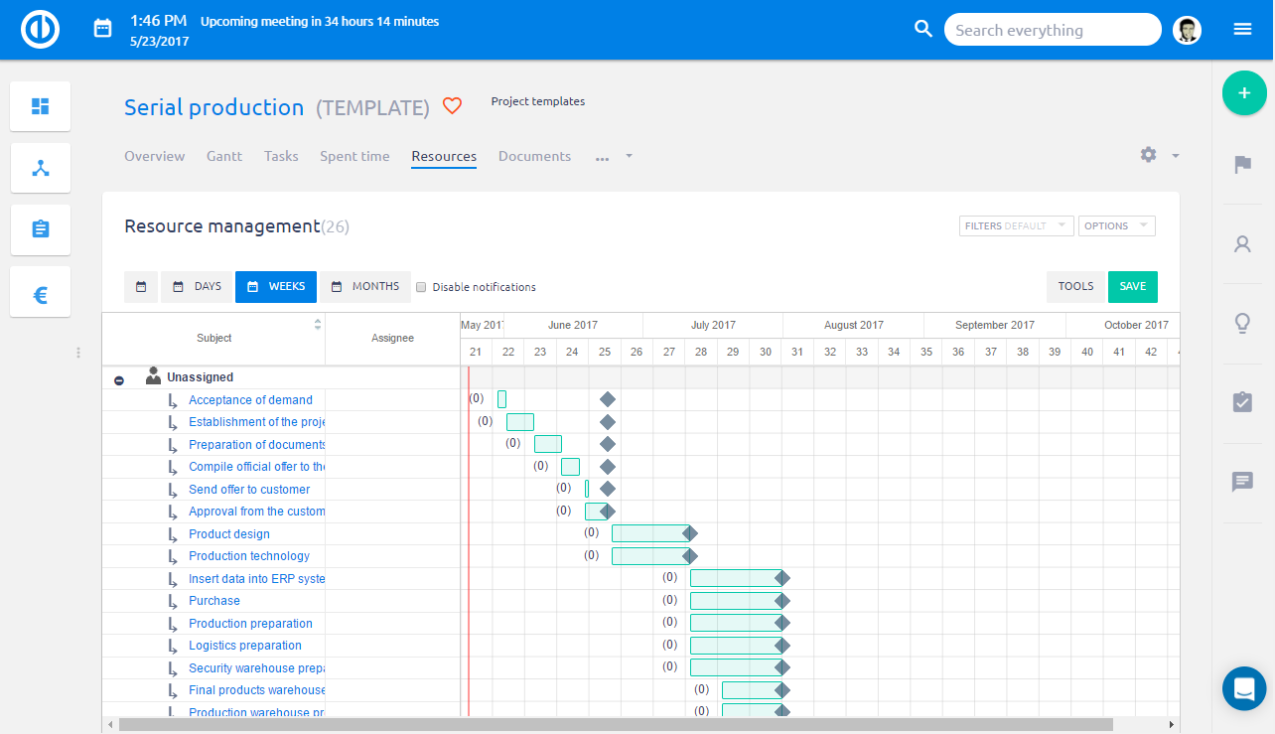The width and height of the screenshot is (1275, 734).
Task: Toggle the favorite heart next to Serial production
Action: 452,105
